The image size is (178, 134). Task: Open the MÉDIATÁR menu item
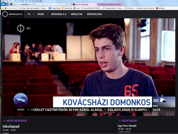77,14
